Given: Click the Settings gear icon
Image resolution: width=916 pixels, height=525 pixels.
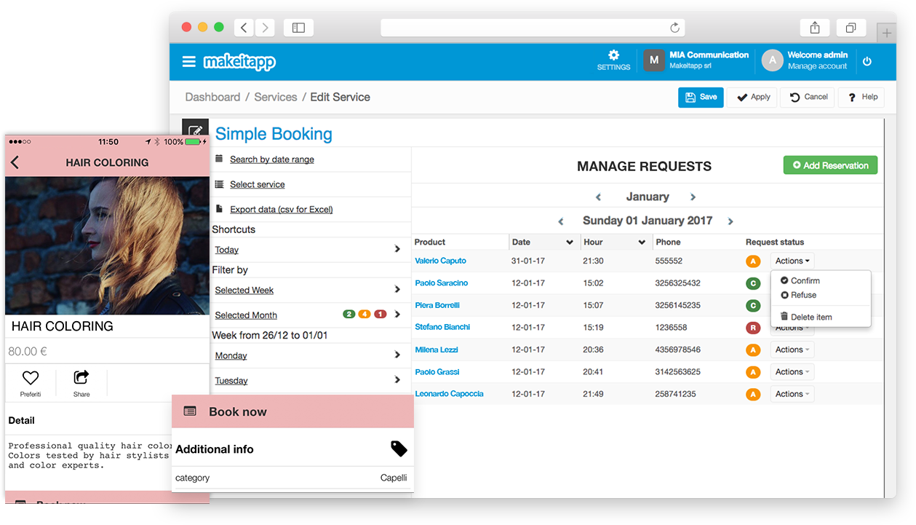Looking at the screenshot, I should pyautogui.click(x=613, y=56).
